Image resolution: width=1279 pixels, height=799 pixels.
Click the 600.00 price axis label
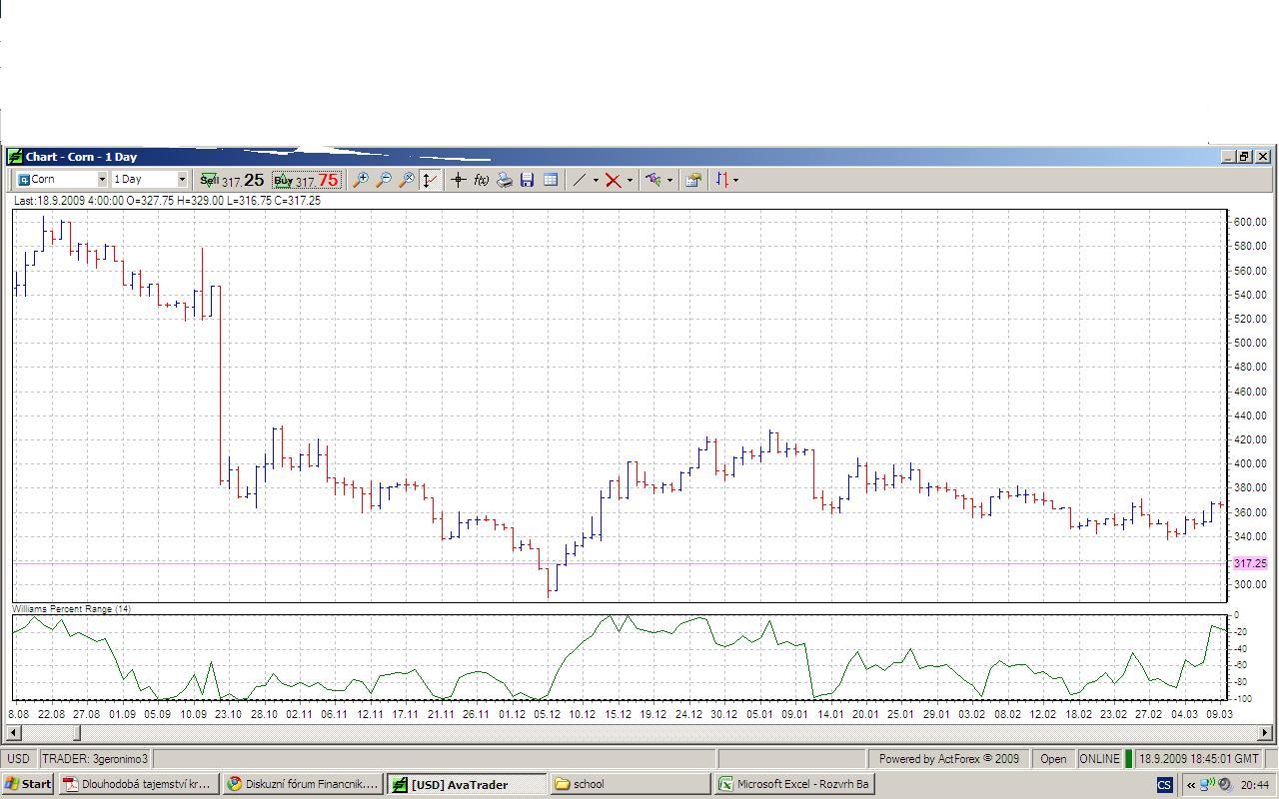click(1250, 222)
